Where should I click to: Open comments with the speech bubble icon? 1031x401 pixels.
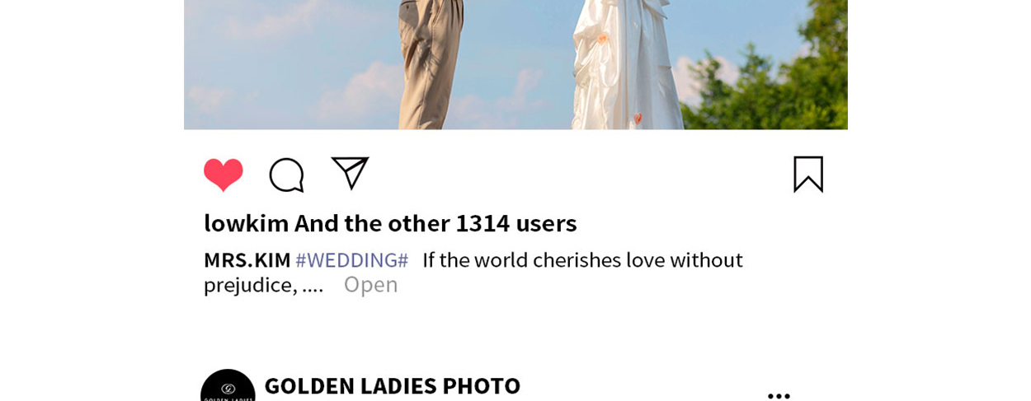pos(286,175)
